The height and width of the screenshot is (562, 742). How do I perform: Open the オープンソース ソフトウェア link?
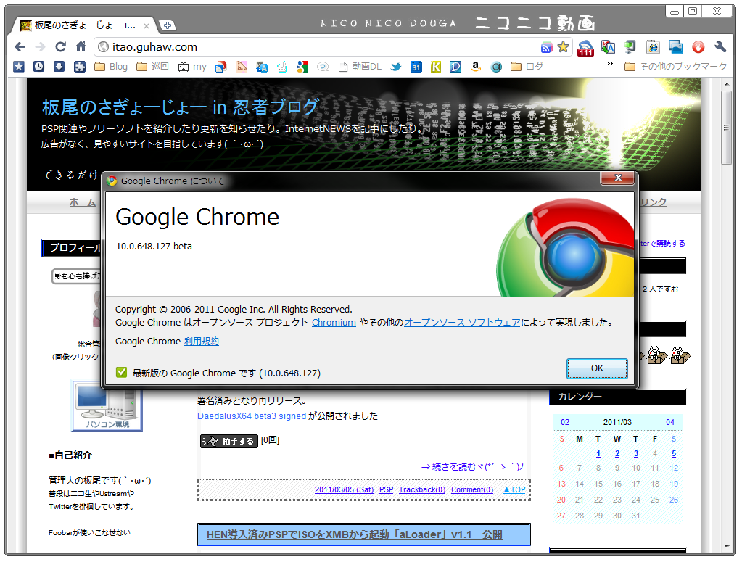point(462,323)
